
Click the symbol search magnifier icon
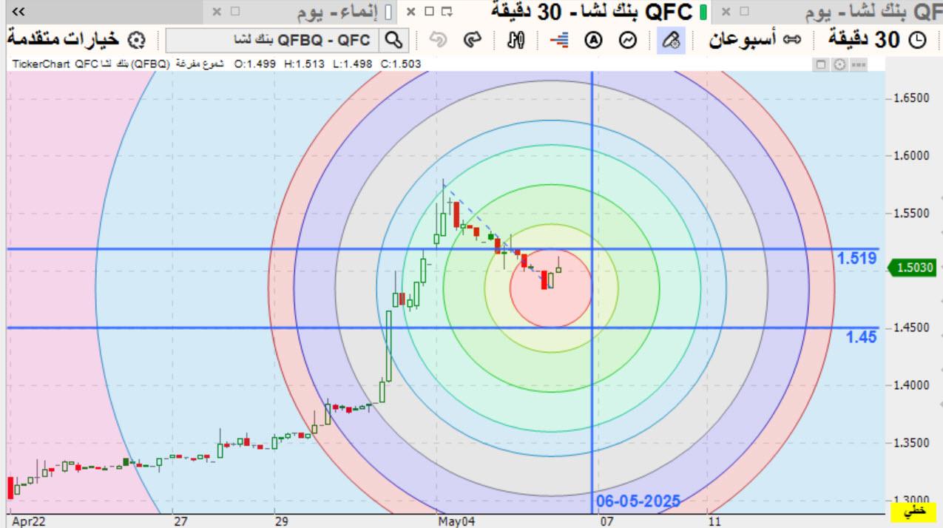394,40
